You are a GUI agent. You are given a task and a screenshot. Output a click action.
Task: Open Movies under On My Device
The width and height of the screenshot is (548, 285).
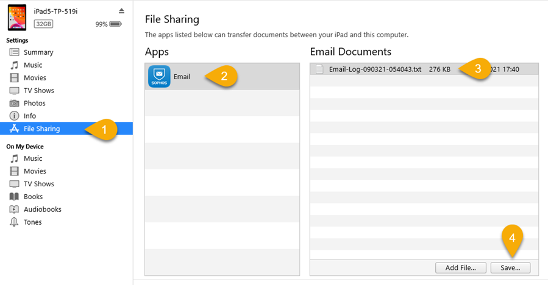[34, 171]
